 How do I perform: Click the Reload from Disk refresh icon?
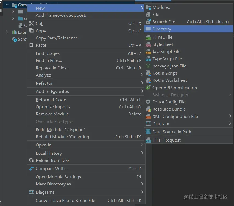(x=31, y=160)
